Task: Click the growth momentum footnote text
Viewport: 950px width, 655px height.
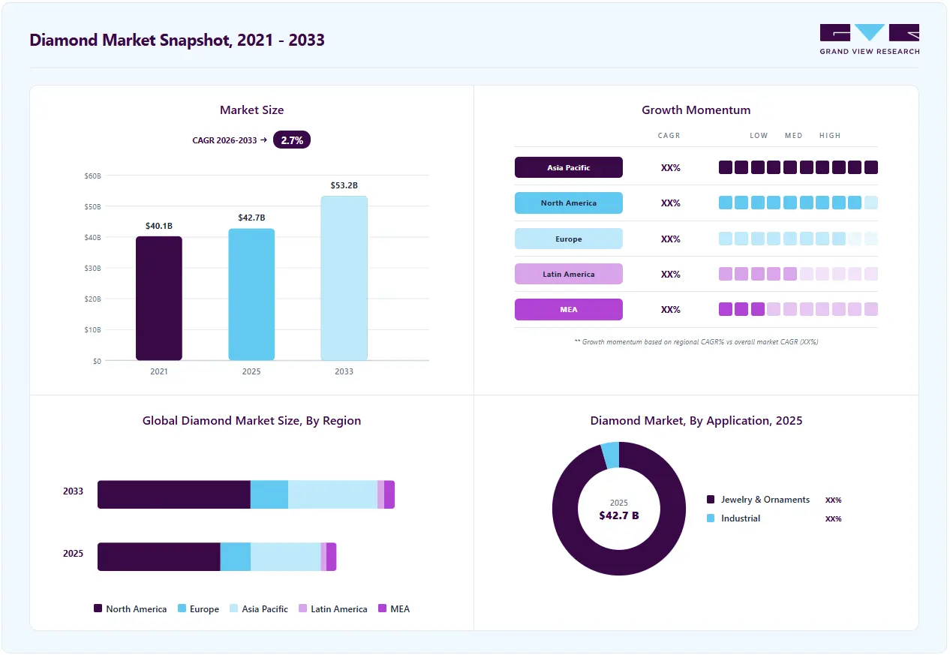Action: (x=696, y=341)
